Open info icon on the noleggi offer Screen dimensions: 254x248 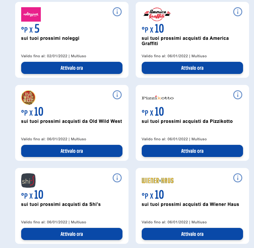click(117, 12)
